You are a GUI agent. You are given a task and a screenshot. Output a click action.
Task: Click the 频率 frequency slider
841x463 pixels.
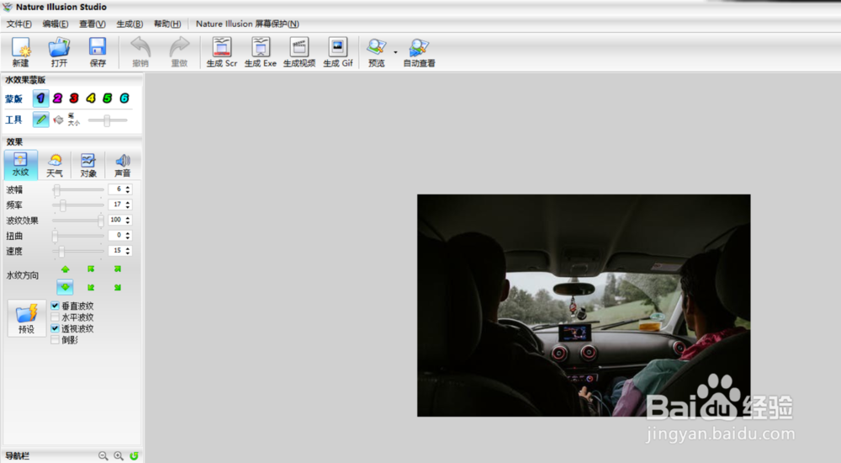pos(77,205)
